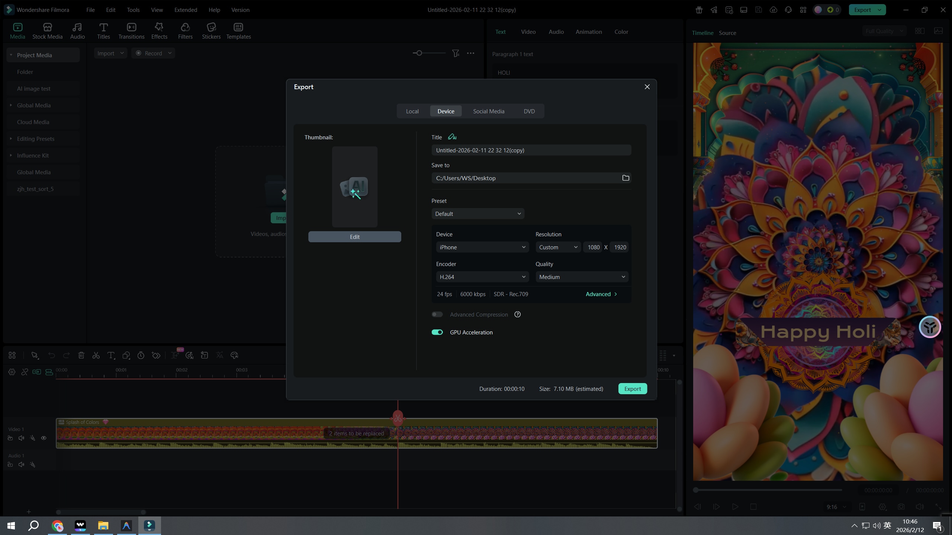Open the Quality Medium dropdown
The image size is (952, 535).
tap(582, 276)
